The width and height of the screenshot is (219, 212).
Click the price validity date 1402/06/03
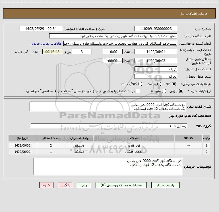click(156, 61)
